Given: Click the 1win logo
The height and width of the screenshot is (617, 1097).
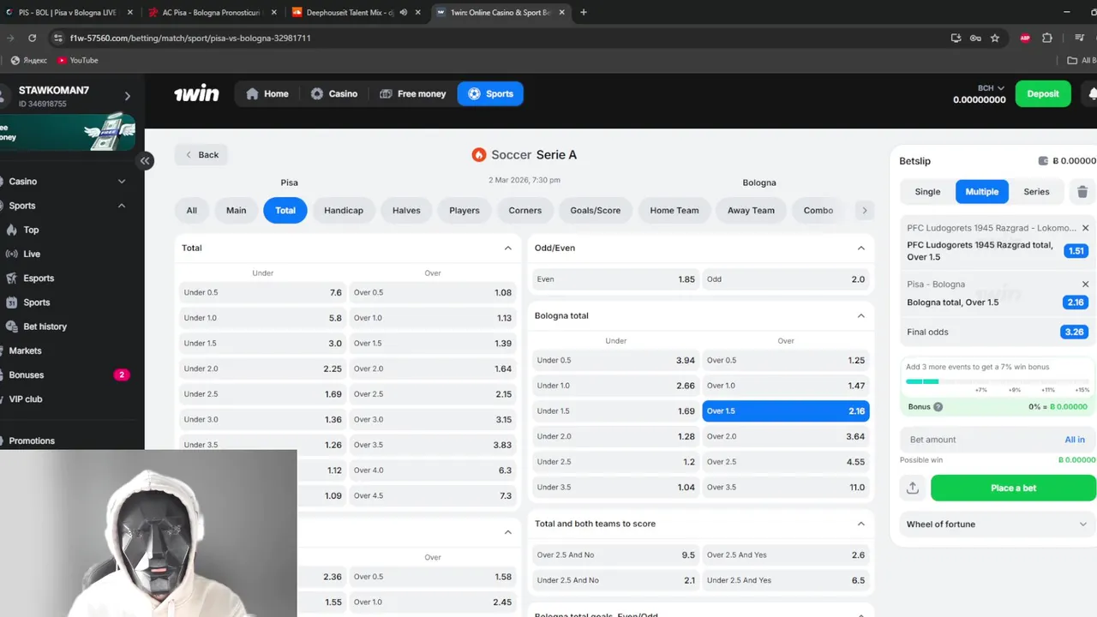Looking at the screenshot, I should pyautogui.click(x=196, y=94).
